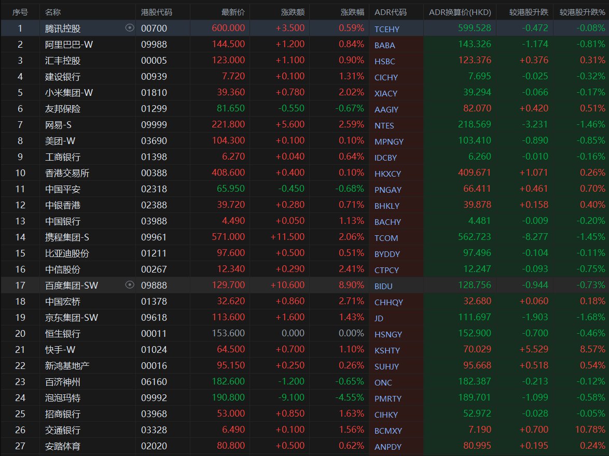This screenshot has width=609, height=456.
Task: Click the KSHTY ADR code
Action: [387, 350]
